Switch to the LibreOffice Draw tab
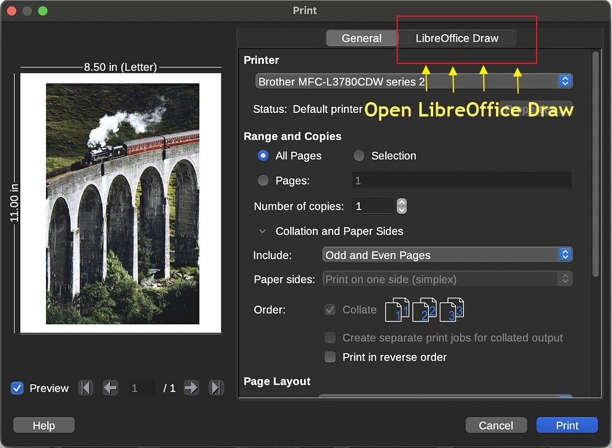Screen dimensions: 612x448 456,38
